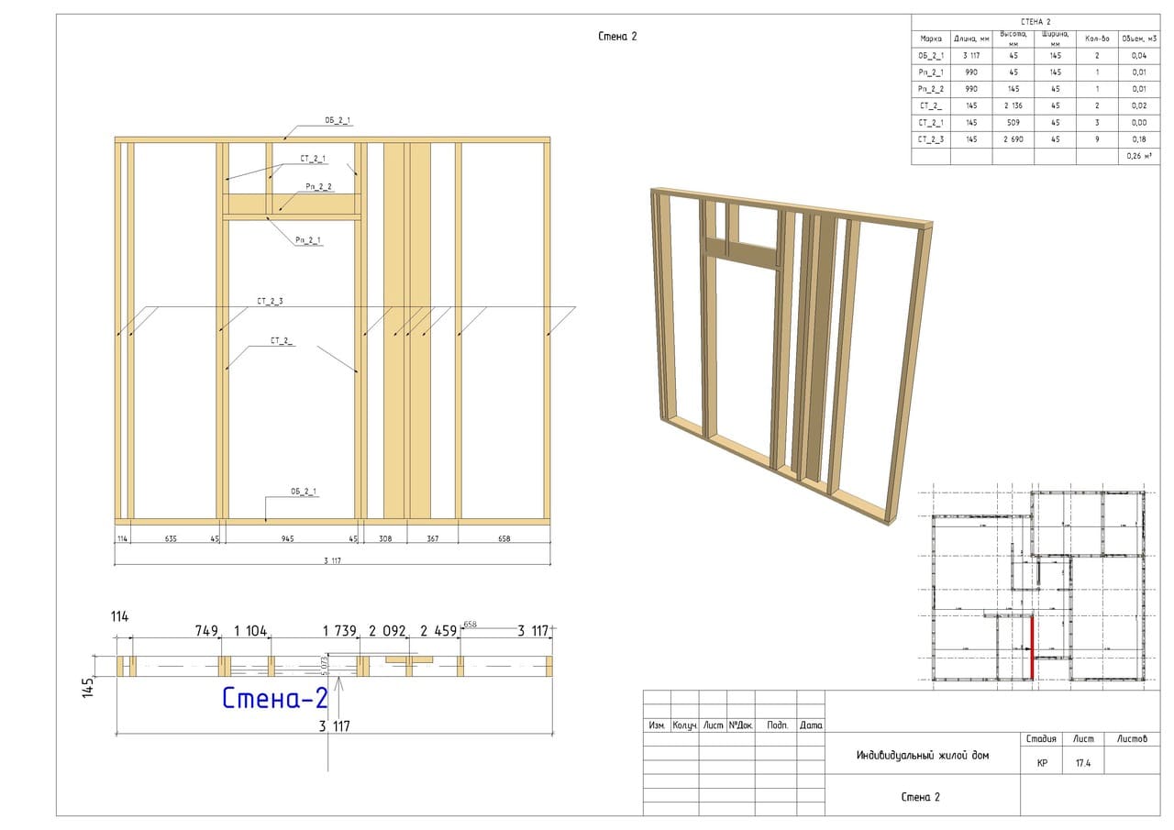Select the 367 dimension under the elevation
The image size is (1174, 830).
[432, 539]
